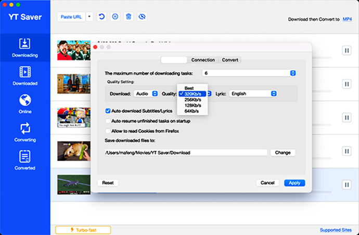This screenshot has height=235, width=359.
Task: Click the football field video thumbnail
Action: coord(74,185)
